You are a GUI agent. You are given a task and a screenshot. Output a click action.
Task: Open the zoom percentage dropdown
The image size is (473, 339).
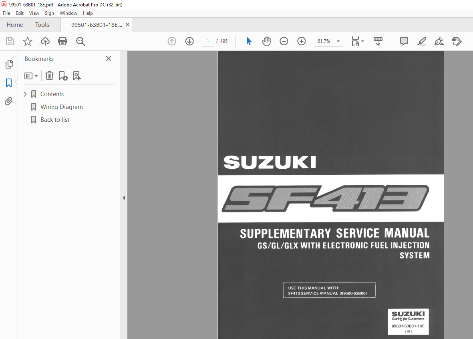[338, 41]
